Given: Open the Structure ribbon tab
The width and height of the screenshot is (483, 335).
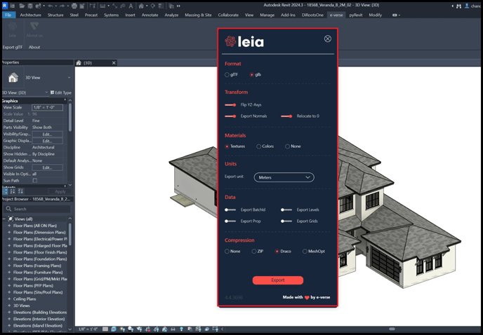Looking at the screenshot, I should [x=55, y=15].
